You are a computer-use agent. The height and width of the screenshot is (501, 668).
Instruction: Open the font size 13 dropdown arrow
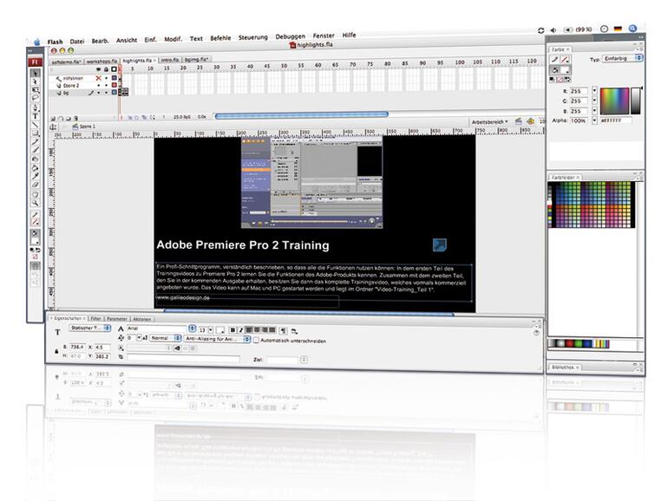tap(211, 330)
